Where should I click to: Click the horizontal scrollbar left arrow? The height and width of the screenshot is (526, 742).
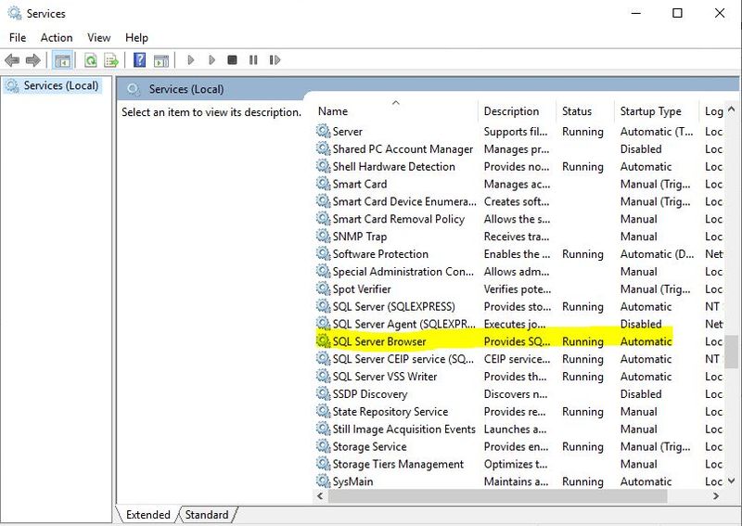pos(320,496)
